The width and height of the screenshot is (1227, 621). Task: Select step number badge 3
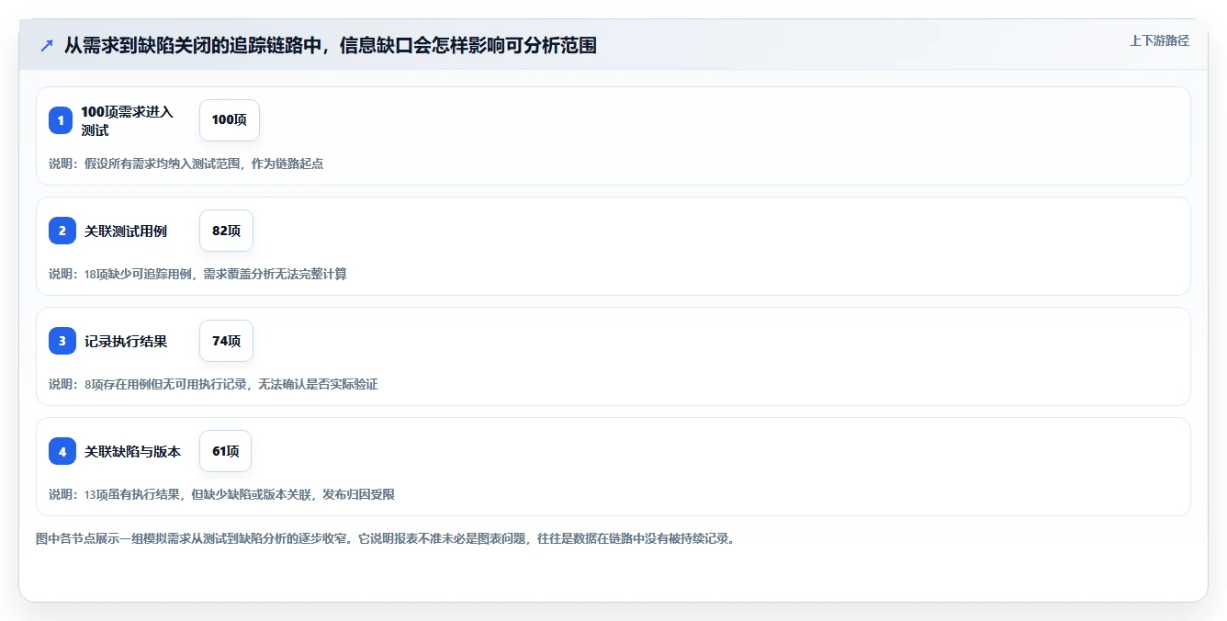coord(62,341)
